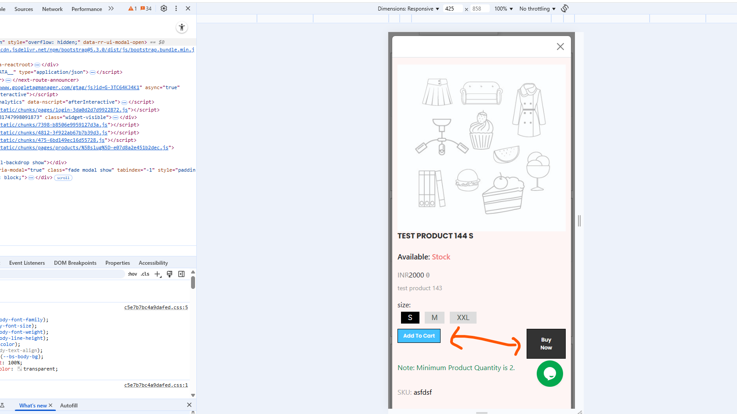The height and width of the screenshot is (414, 737).
Task: Open the DevTools three-dot customize menu
Action: coord(176,8)
